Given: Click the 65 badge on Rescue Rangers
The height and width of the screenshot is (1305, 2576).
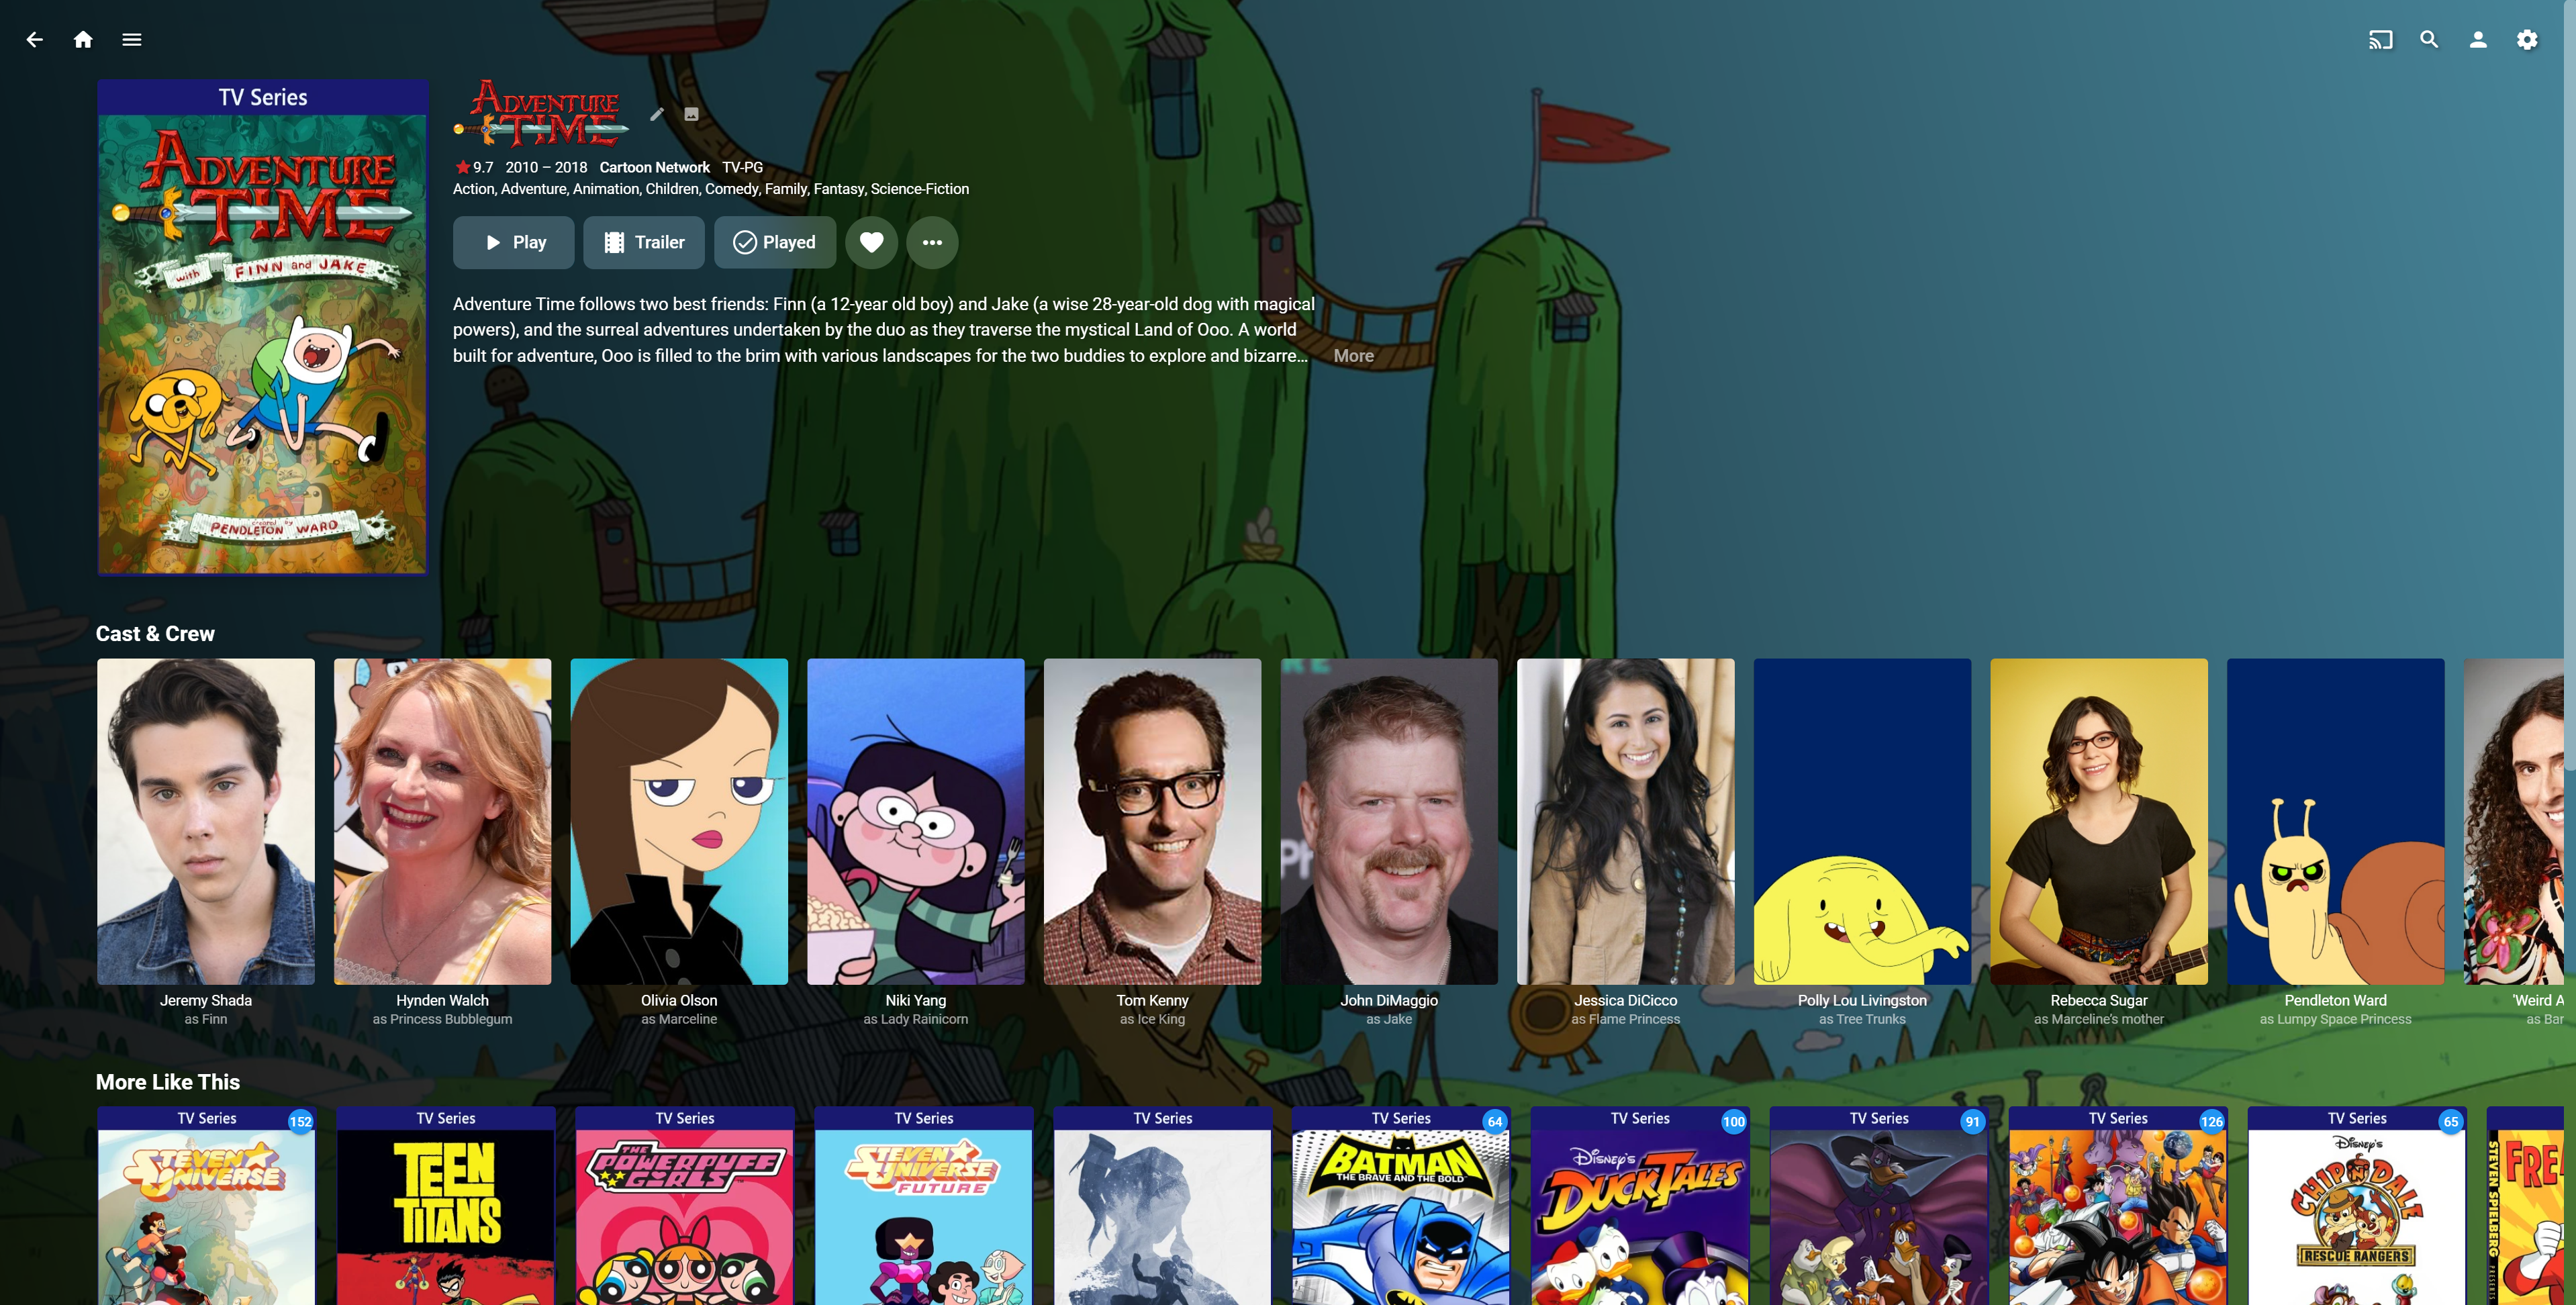Looking at the screenshot, I should click(2451, 1121).
